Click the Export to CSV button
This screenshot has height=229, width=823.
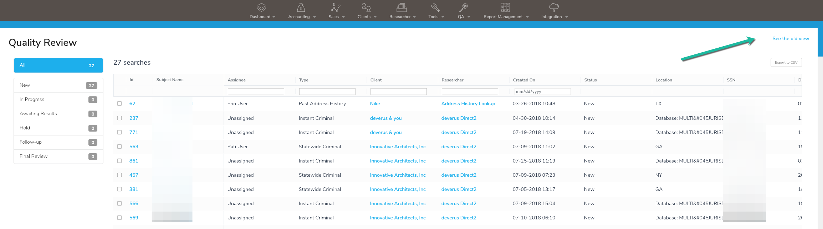[x=786, y=63]
